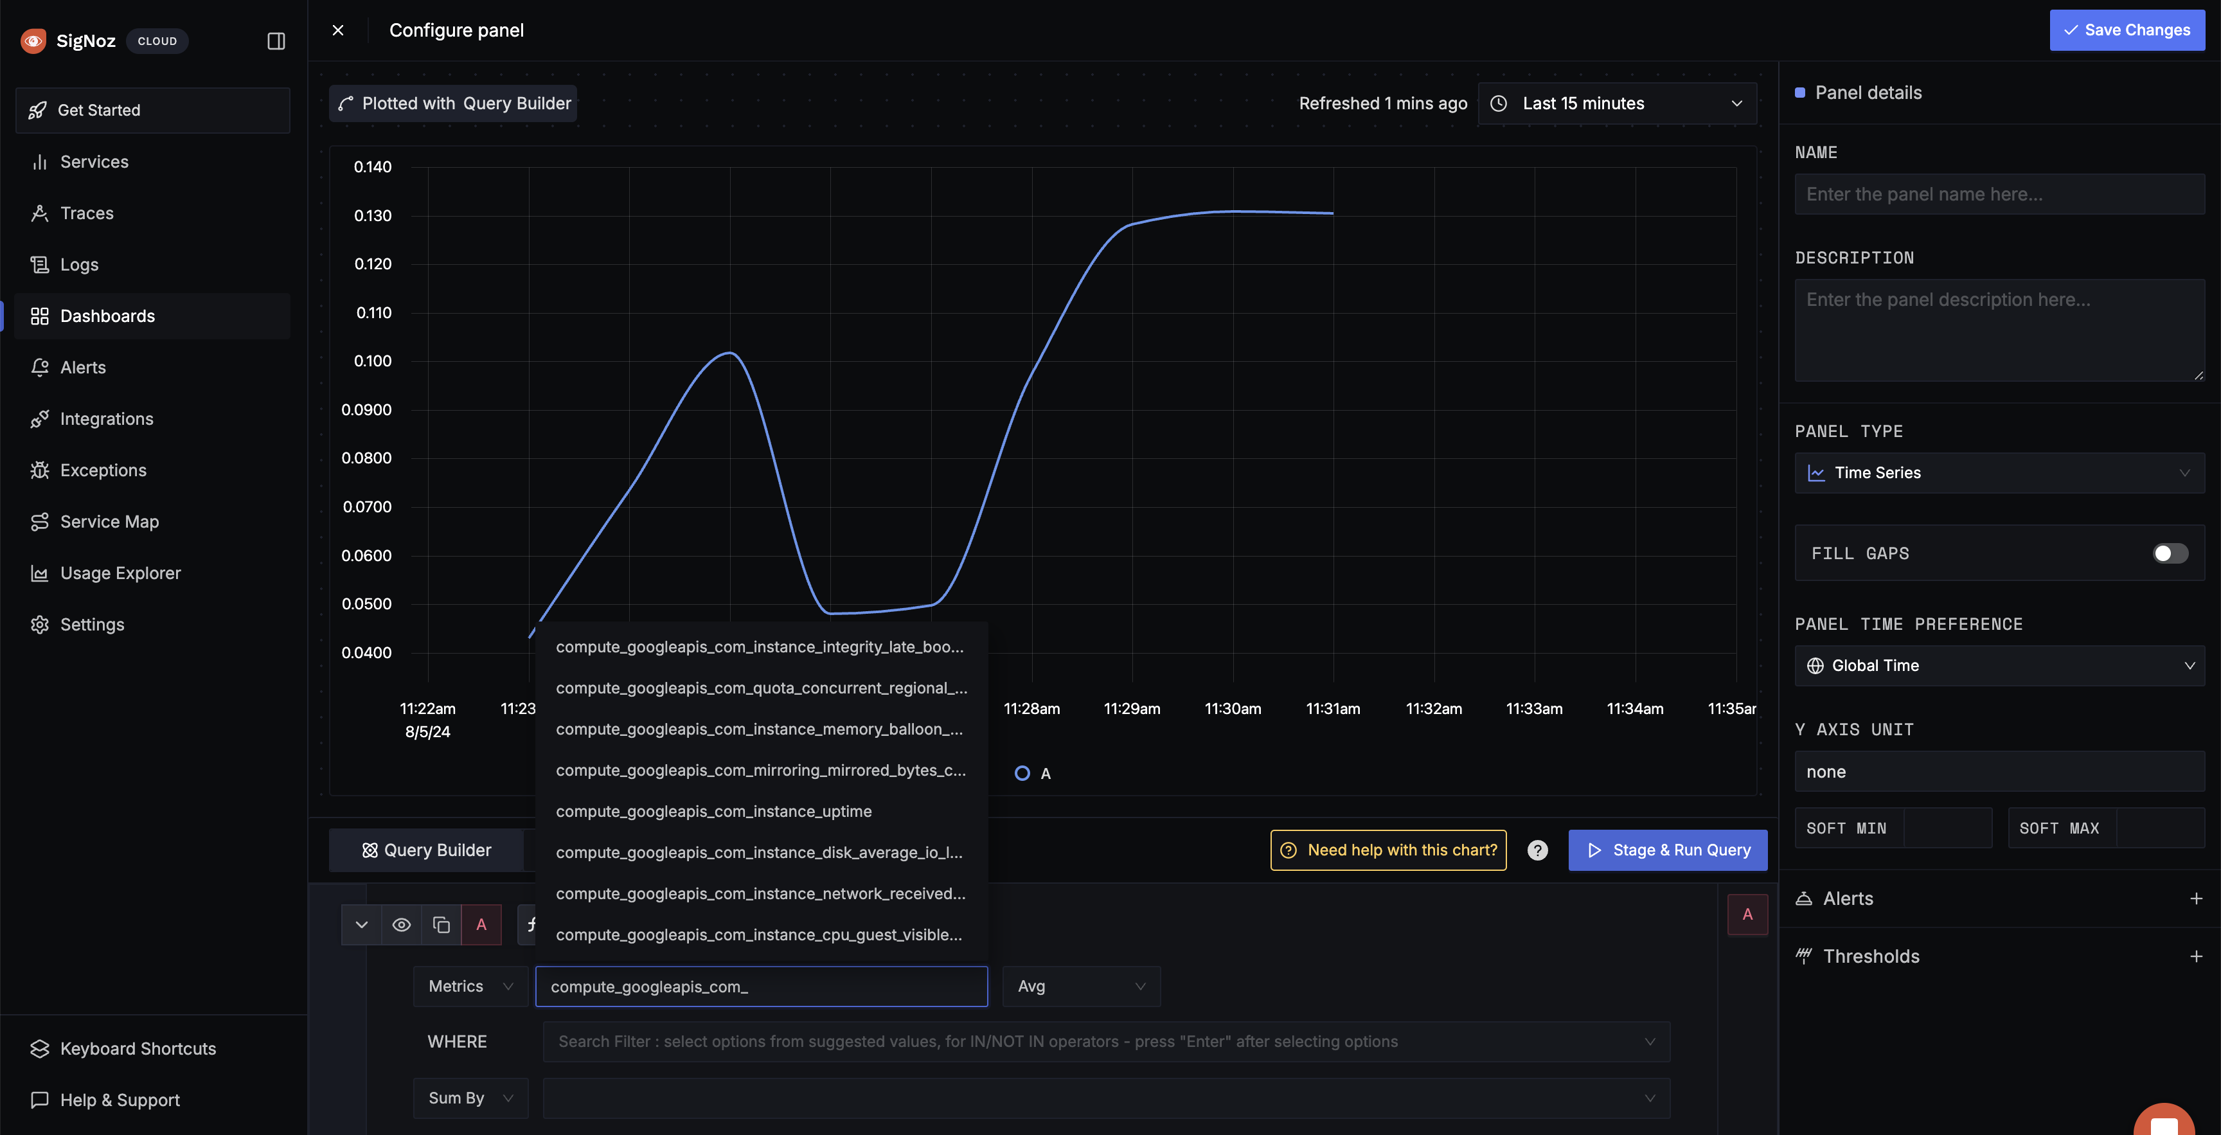Expand the Alerts section with plus icon
This screenshot has height=1135, width=2221.
tap(2196, 898)
